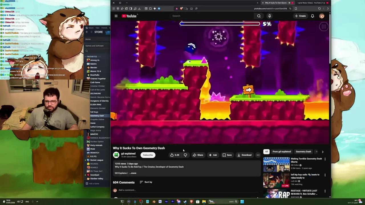
Task: Open YouTube notifications bell
Action: point(313,16)
